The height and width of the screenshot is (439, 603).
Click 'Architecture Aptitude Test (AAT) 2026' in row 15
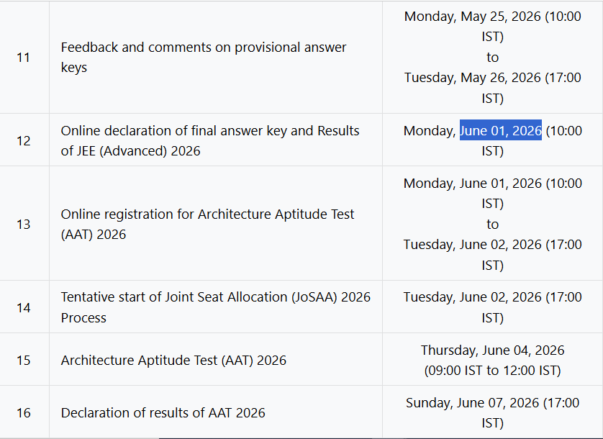[173, 361]
